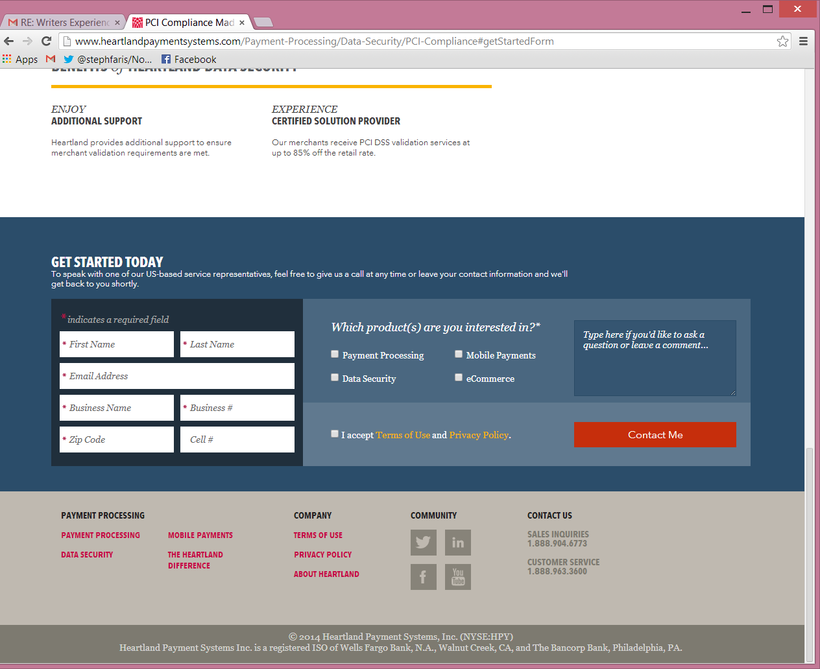This screenshot has height=669, width=820.
Task: Visit Heartland's Facebook page icon
Action: (423, 576)
